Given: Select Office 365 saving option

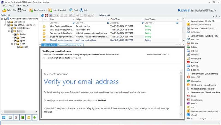Looking at the screenshot, I should pos(196,77).
